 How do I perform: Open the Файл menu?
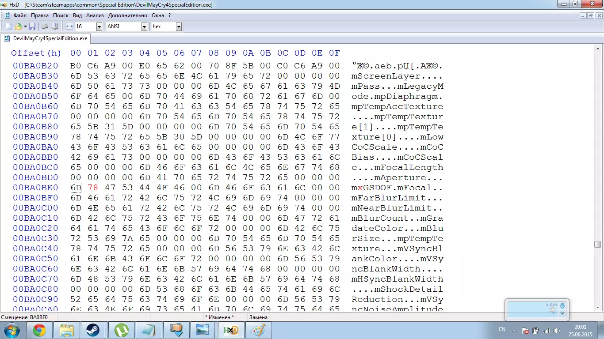click(x=20, y=15)
